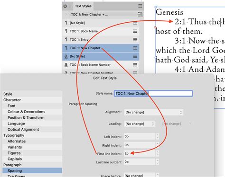
Task: Select the TOC 1: New Chapter style
Action: (101, 48)
